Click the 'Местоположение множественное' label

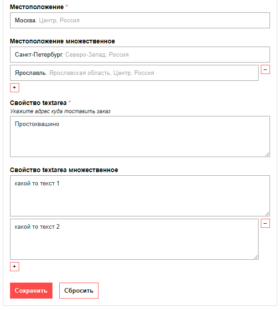[62, 41]
